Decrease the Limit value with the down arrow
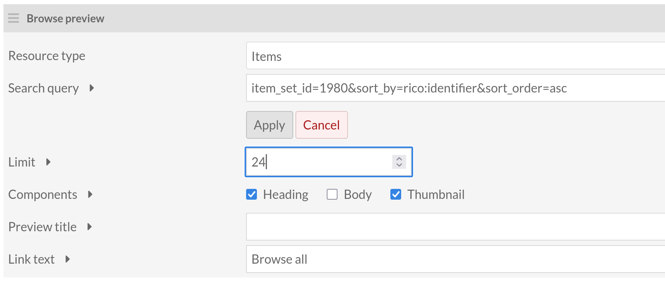Viewport: 665px width, 281px height. [399, 165]
